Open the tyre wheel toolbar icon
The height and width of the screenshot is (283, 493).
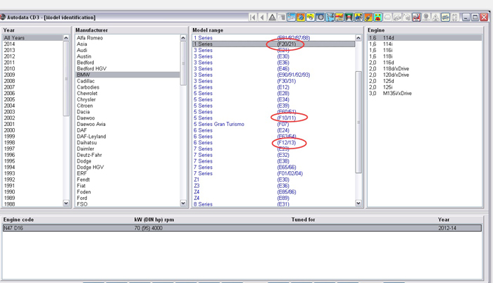[320, 18]
